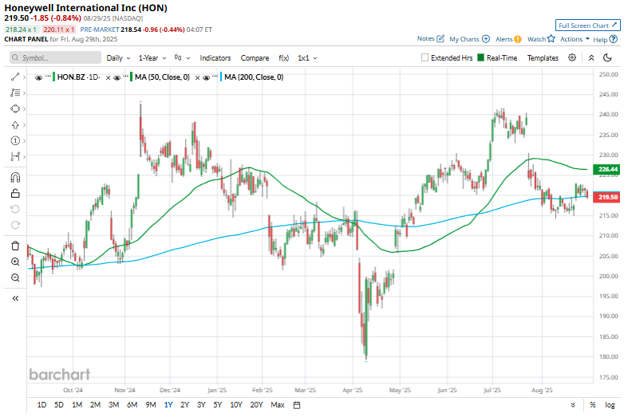The width and height of the screenshot is (624, 417).
Task: Open the Indicators menu
Action: [215, 57]
